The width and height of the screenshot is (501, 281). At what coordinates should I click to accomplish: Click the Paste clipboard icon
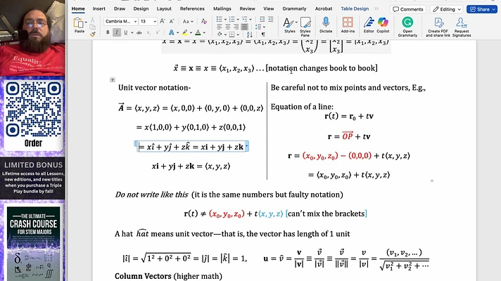pyautogui.click(x=78, y=23)
